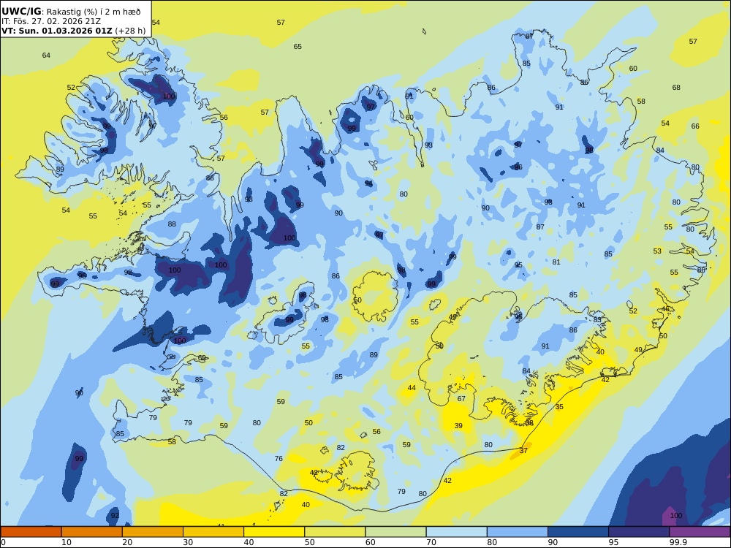Click the orange-red 0–10 legend swatch
The width and height of the screenshot is (731, 548).
point(31,532)
